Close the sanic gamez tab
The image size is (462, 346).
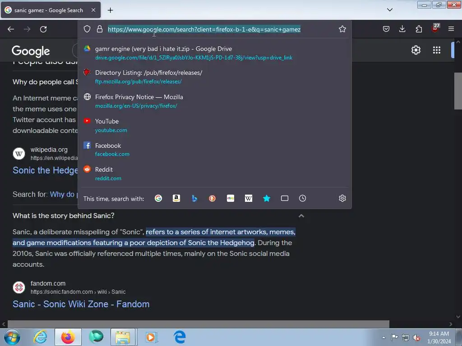point(93,10)
